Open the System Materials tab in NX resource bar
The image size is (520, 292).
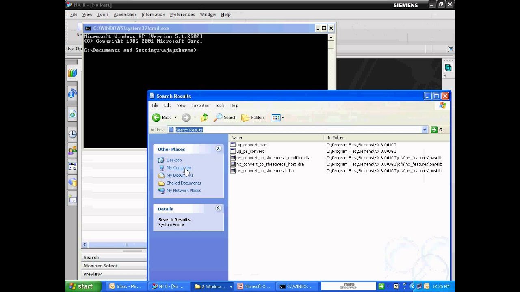pyautogui.click(x=72, y=182)
